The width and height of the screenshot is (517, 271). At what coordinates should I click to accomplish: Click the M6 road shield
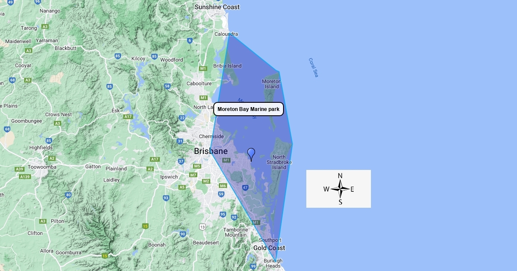[x=223, y=186]
